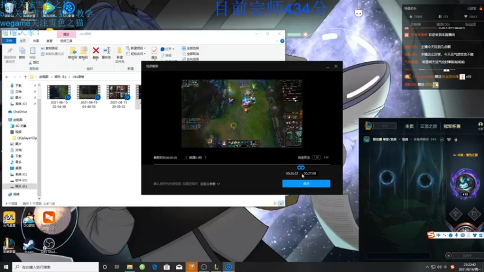The width and height of the screenshot is (484, 272).
Task: Switch to the View ribbon tab in File Explorer
Action: (x=50, y=40)
